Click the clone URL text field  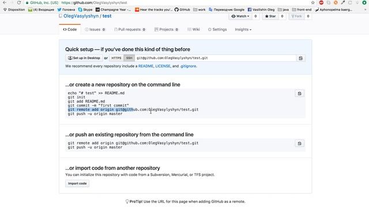[215, 58]
